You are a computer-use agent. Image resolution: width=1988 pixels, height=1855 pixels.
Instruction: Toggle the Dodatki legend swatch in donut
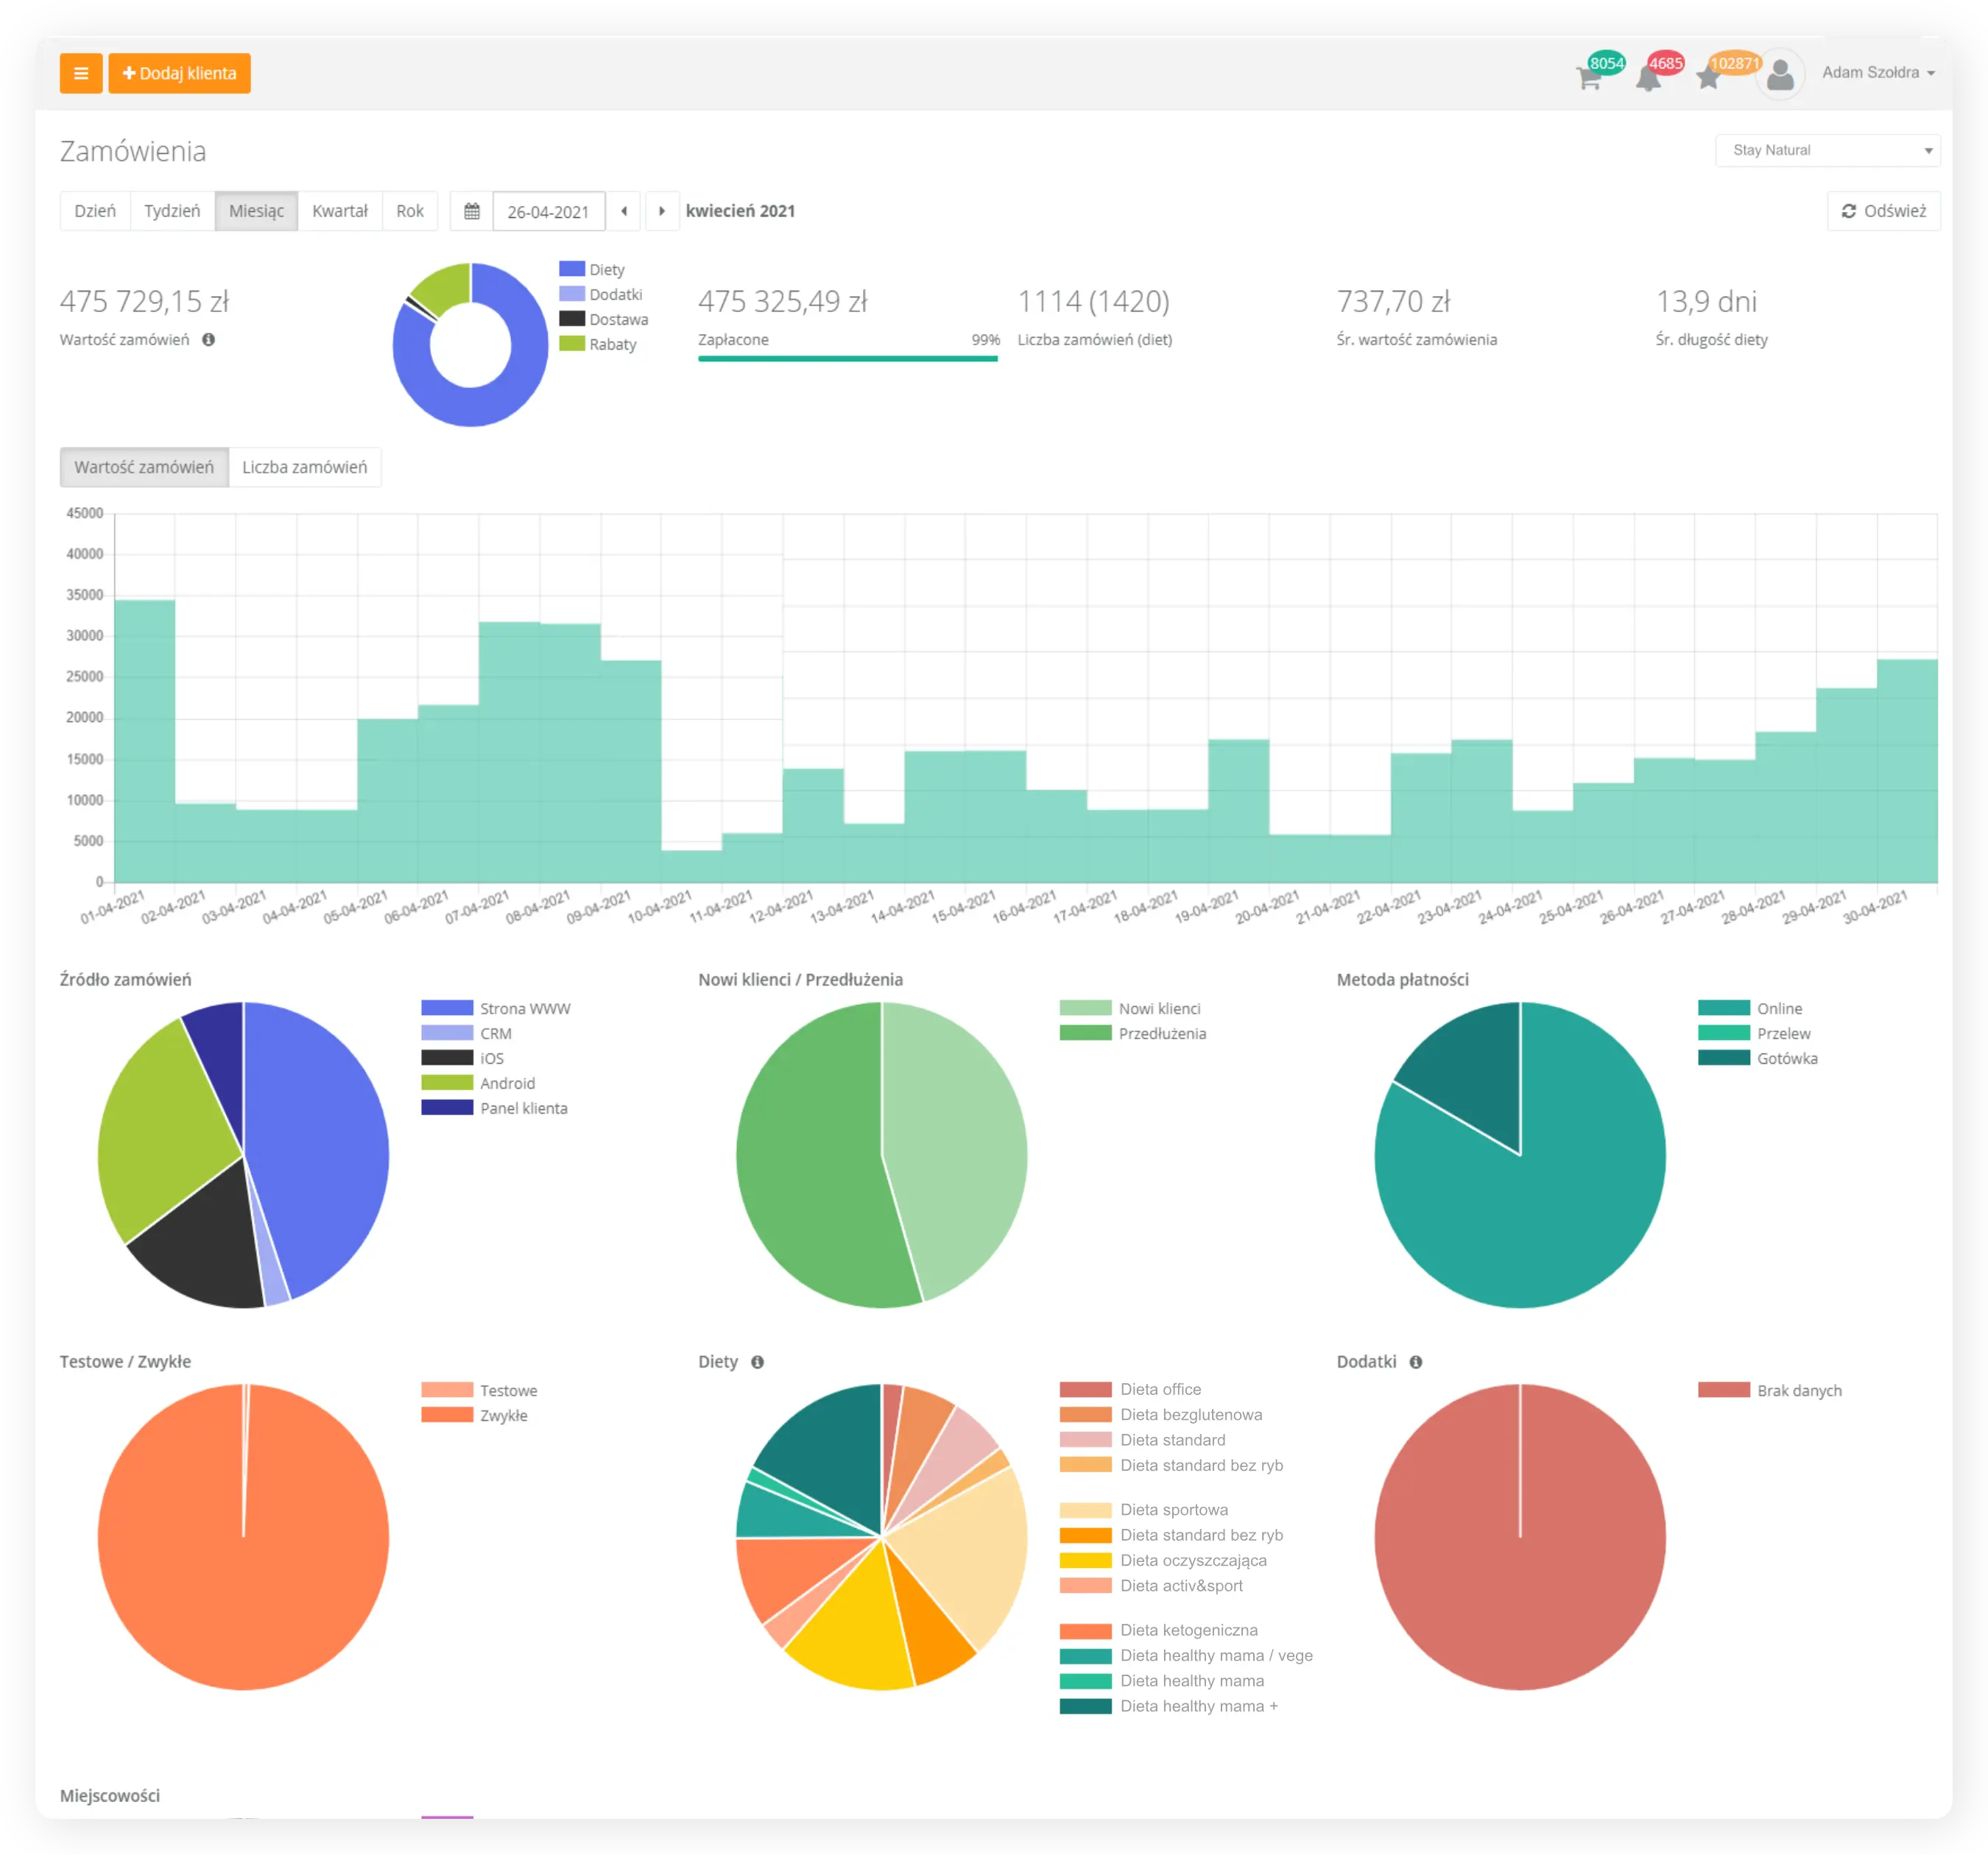572,294
